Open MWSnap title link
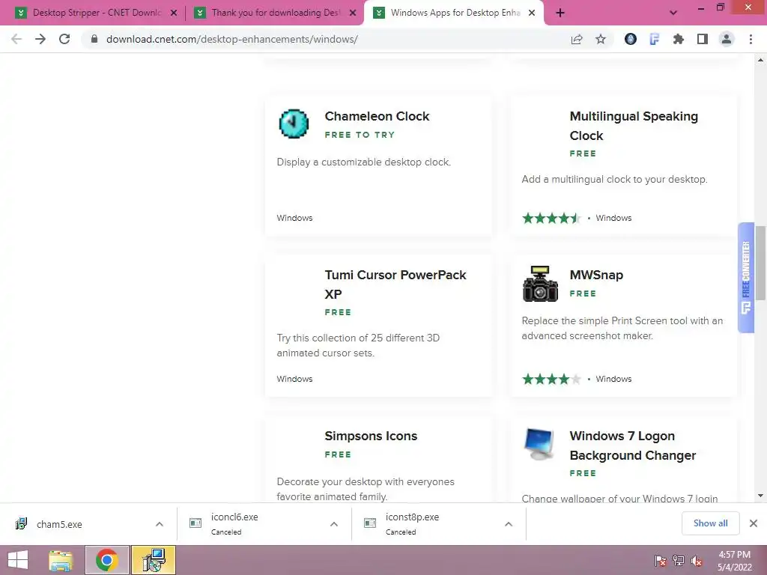This screenshot has width=767, height=575. (596, 275)
